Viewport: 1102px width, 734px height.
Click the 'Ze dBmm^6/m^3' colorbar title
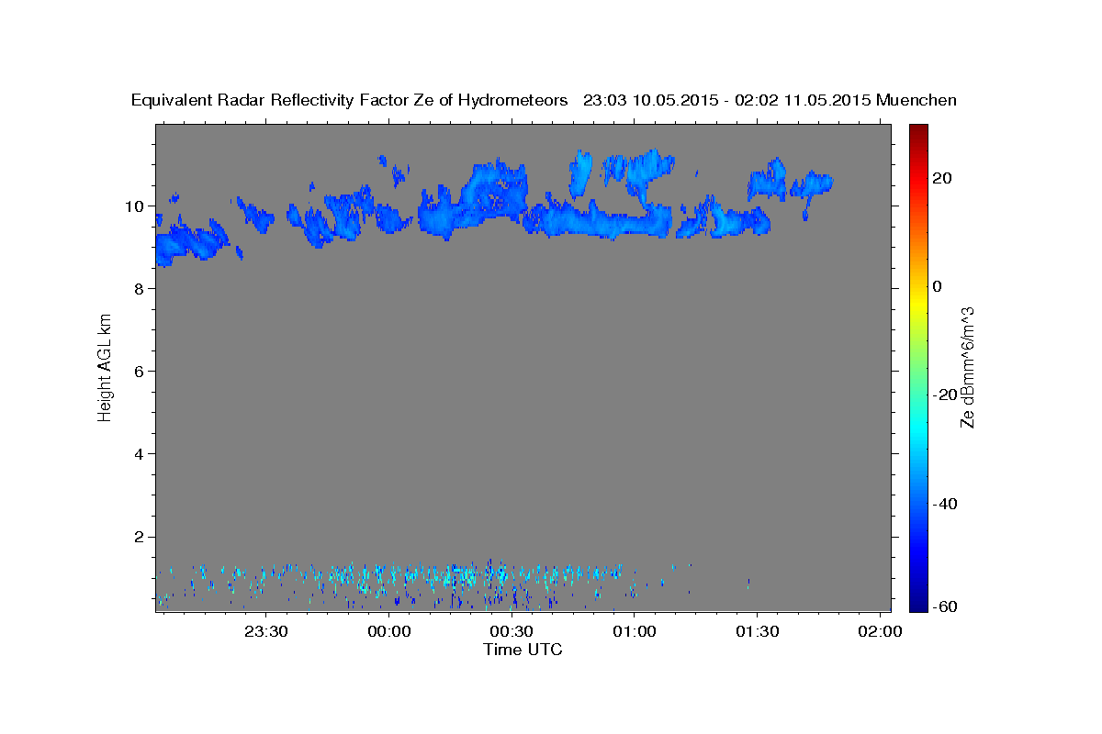(x=967, y=368)
